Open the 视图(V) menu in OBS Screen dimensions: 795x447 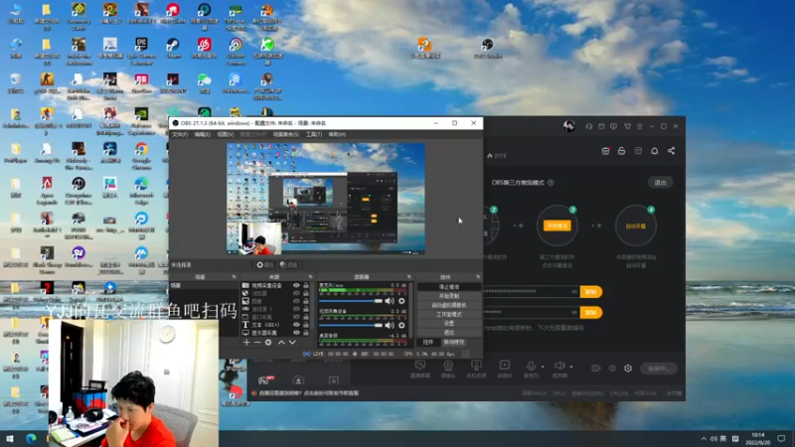pos(226,134)
